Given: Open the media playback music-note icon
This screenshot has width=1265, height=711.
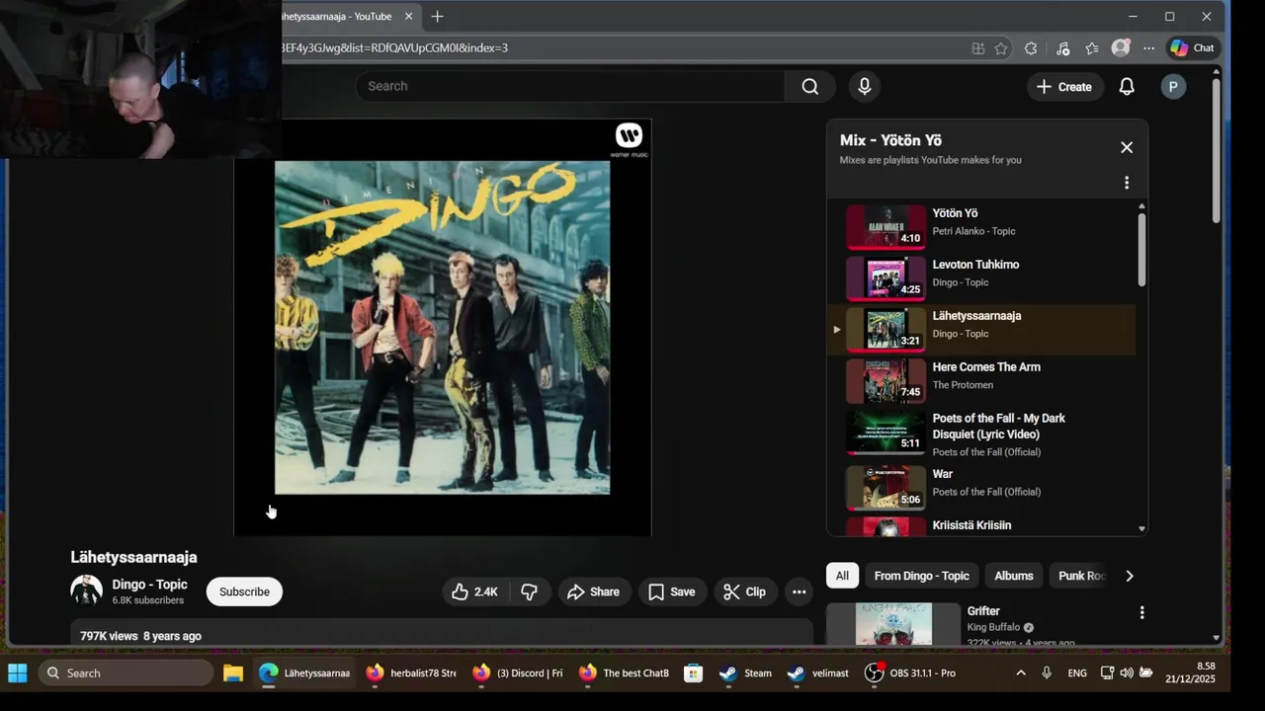Looking at the screenshot, I should pyautogui.click(x=1062, y=47).
